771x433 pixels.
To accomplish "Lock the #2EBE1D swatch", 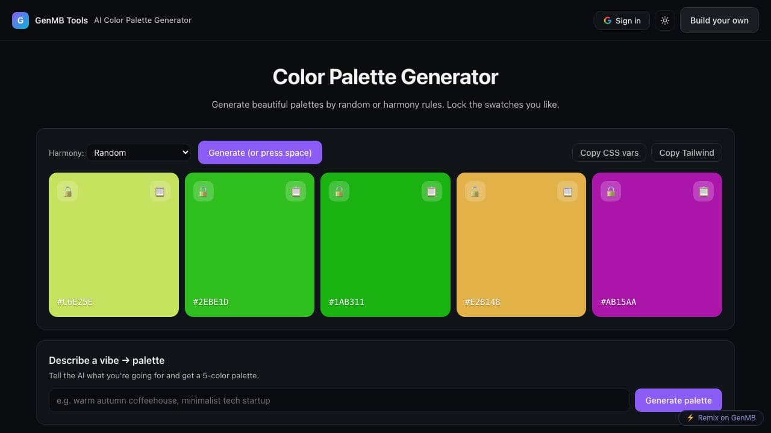I will (x=204, y=191).
